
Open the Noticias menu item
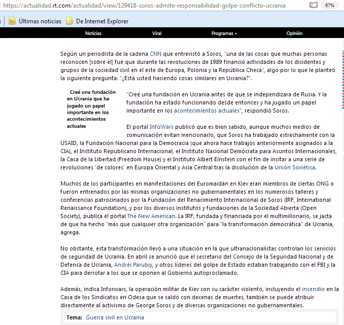(93, 33)
